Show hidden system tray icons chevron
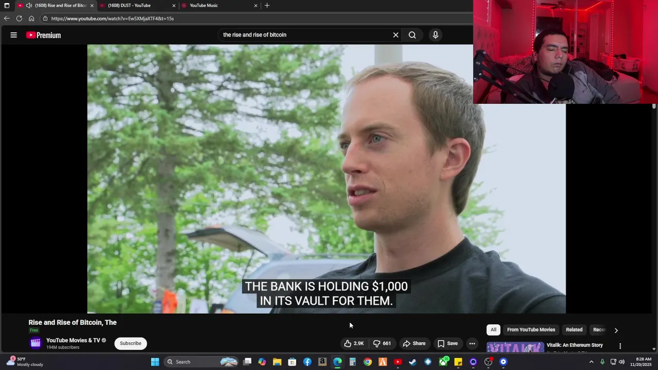Screen dimensions: 658x370 591,362
